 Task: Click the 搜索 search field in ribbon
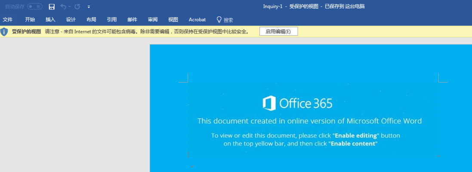pos(228,20)
